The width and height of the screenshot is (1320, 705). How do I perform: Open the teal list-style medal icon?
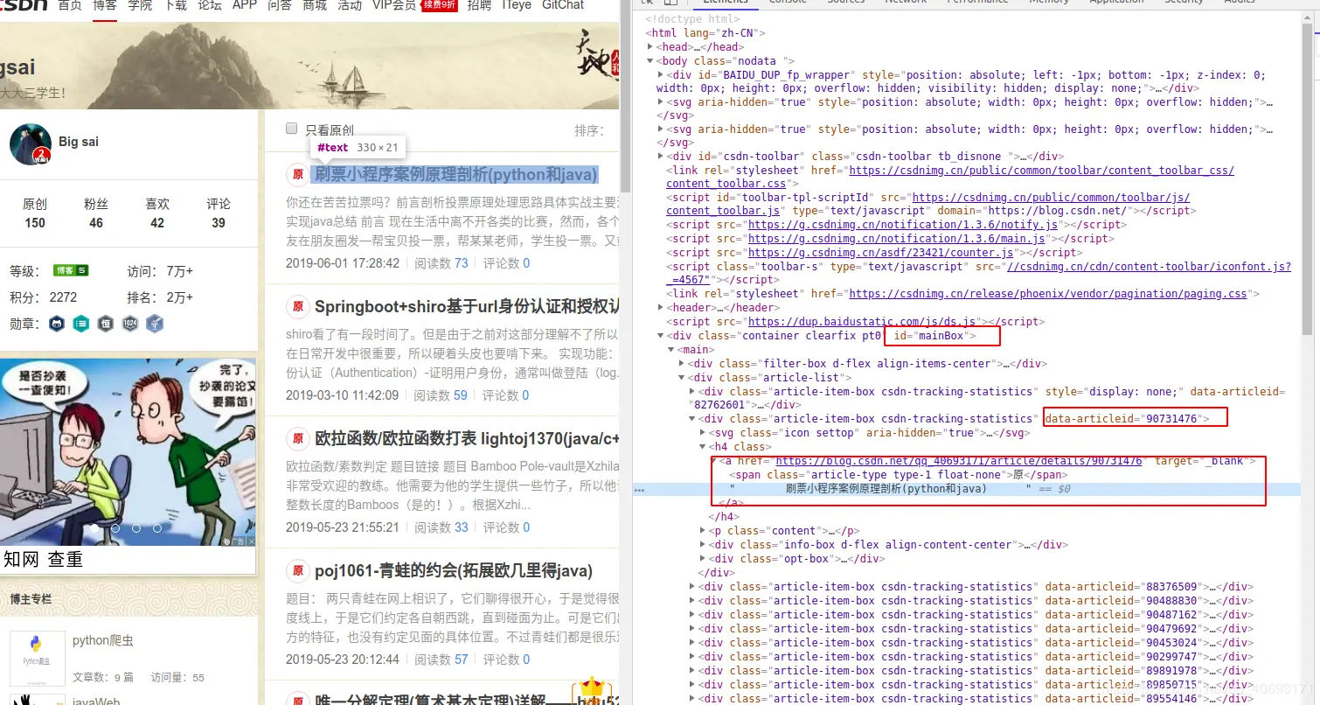[x=80, y=324]
